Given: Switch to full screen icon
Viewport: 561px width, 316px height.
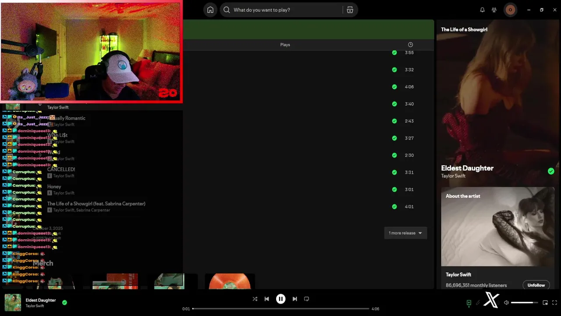Looking at the screenshot, I should pyautogui.click(x=554, y=303).
